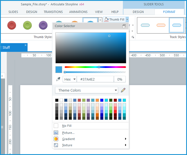
Task: Pick a color with the eyedropper tool
Action: (x=58, y=79)
